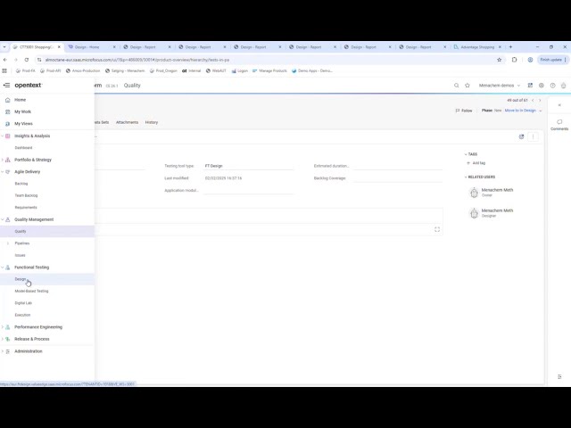Click the Testing tool type field
The image size is (571, 428).
click(x=248, y=166)
